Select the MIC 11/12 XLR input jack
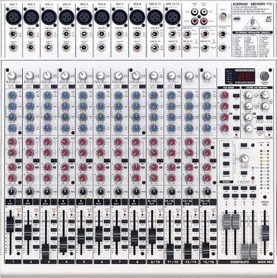Screen dimensions: 277x278 173,17
